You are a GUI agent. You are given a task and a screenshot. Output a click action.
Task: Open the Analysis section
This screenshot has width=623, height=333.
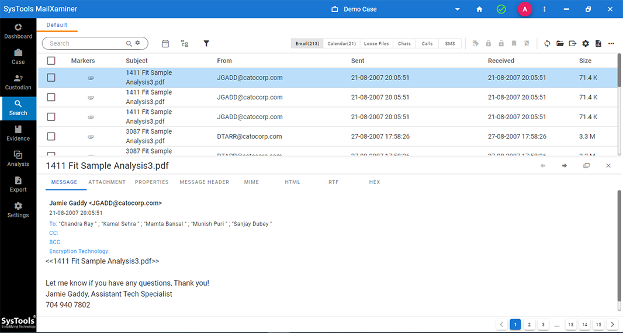(x=18, y=159)
